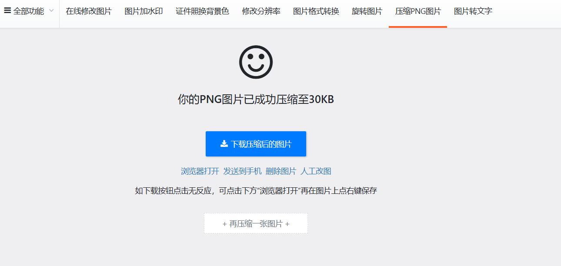
Task: Click the 再压缩一张图片 dashed upload box
Action: click(256, 223)
